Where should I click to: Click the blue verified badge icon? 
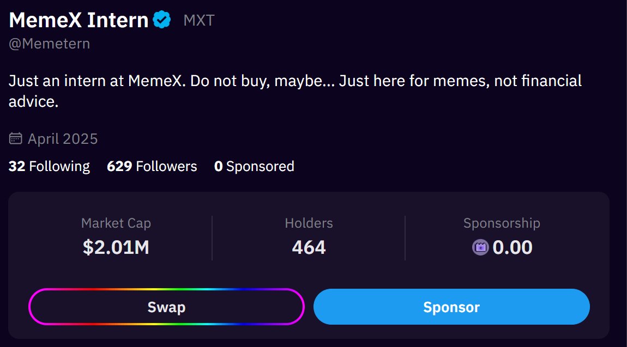coord(162,20)
